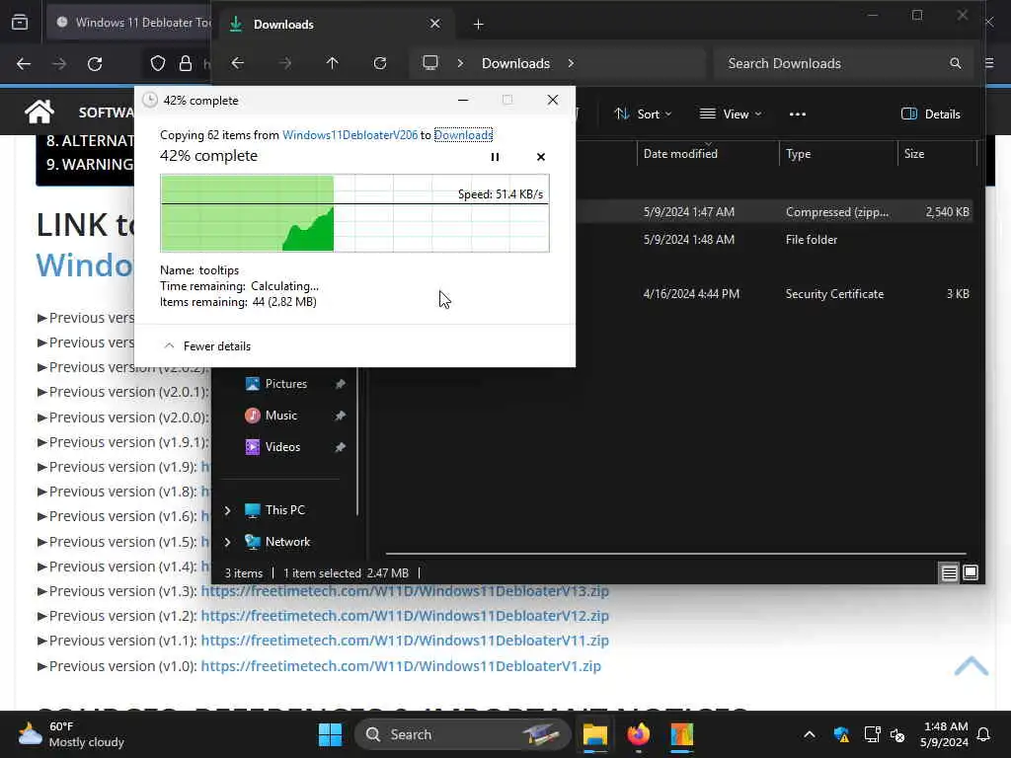Click the Firefox padlock site info icon
This screenshot has width=1011, height=758.
point(186,63)
